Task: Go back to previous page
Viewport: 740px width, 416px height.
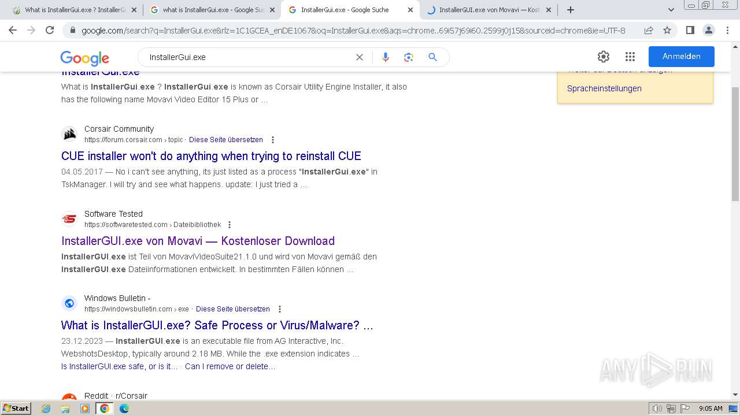Action: [13, 30]
